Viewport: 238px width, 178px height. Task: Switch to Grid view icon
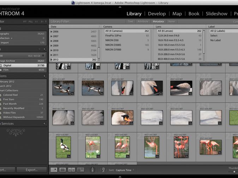pyautogui.click(x=54, y=170)
